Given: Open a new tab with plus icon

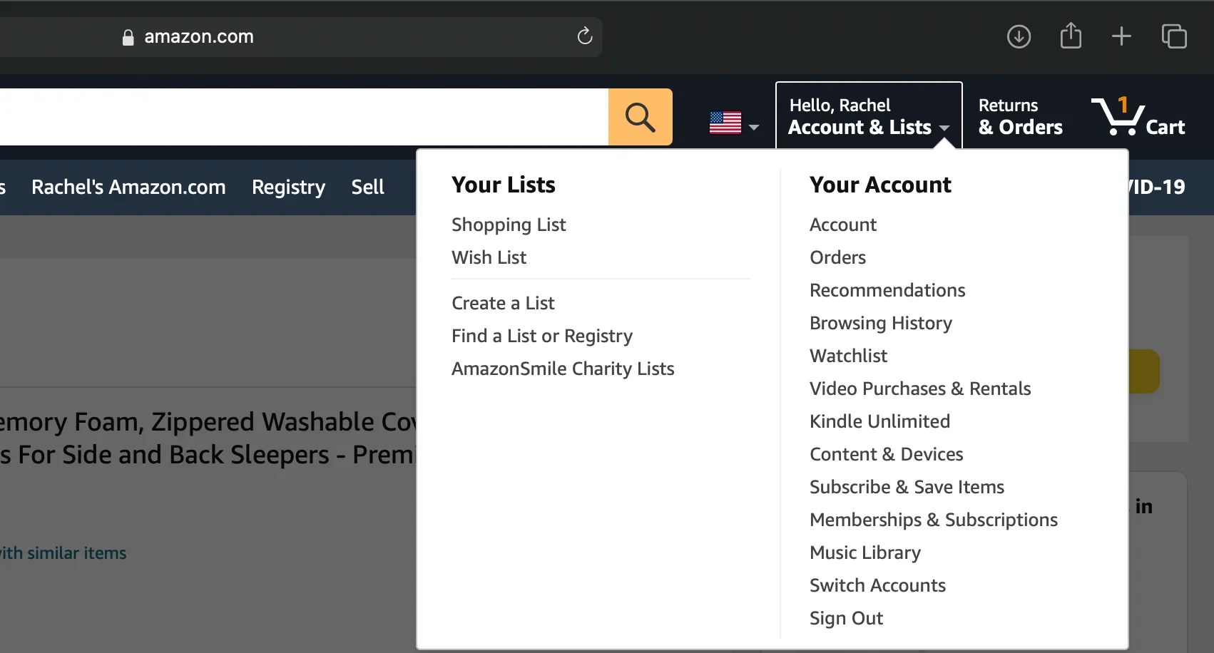Looking at the screenshot, I should click(x=1121, y=36).
